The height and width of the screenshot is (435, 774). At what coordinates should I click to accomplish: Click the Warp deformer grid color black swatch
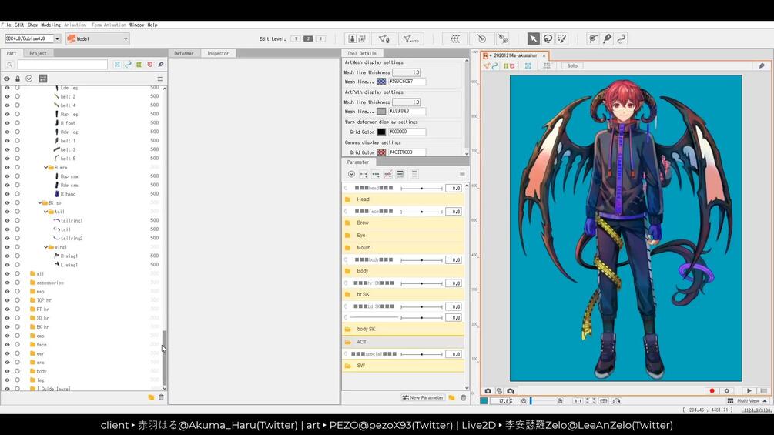381,132
